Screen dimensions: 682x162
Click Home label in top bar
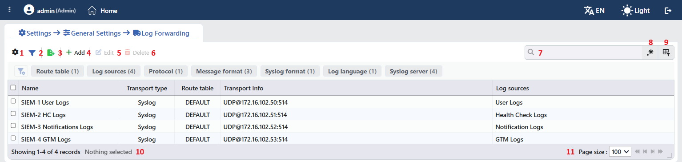point(109,10)
